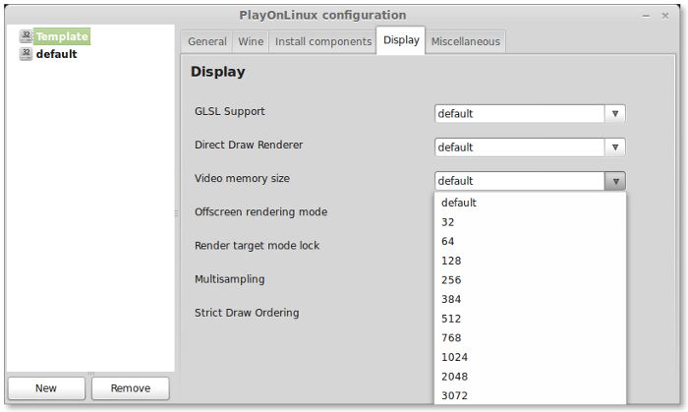Click the Video memory size label
Viewport: 688px width, 412px height.
(x=242, y=179)
